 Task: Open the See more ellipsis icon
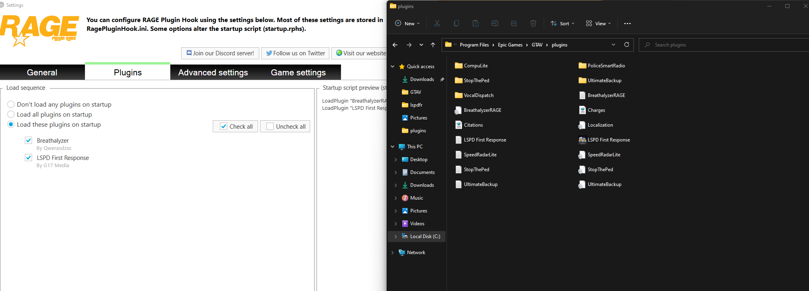click(x=627, y=24)
